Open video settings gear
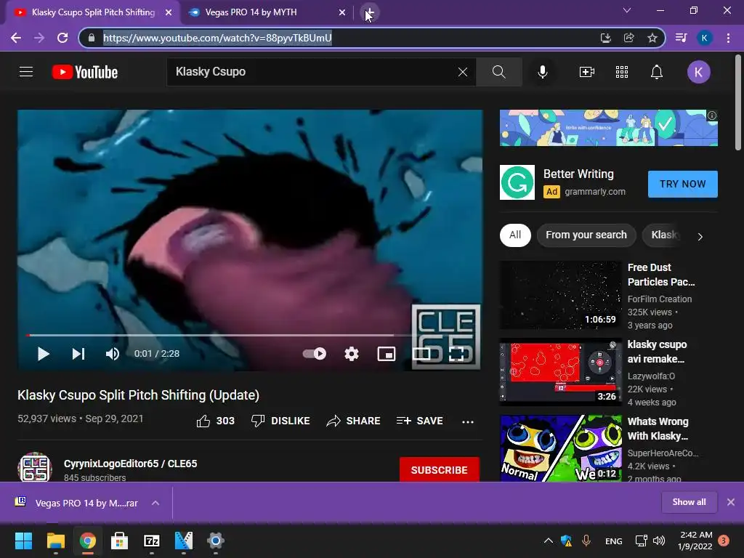 tap(352, 354)
